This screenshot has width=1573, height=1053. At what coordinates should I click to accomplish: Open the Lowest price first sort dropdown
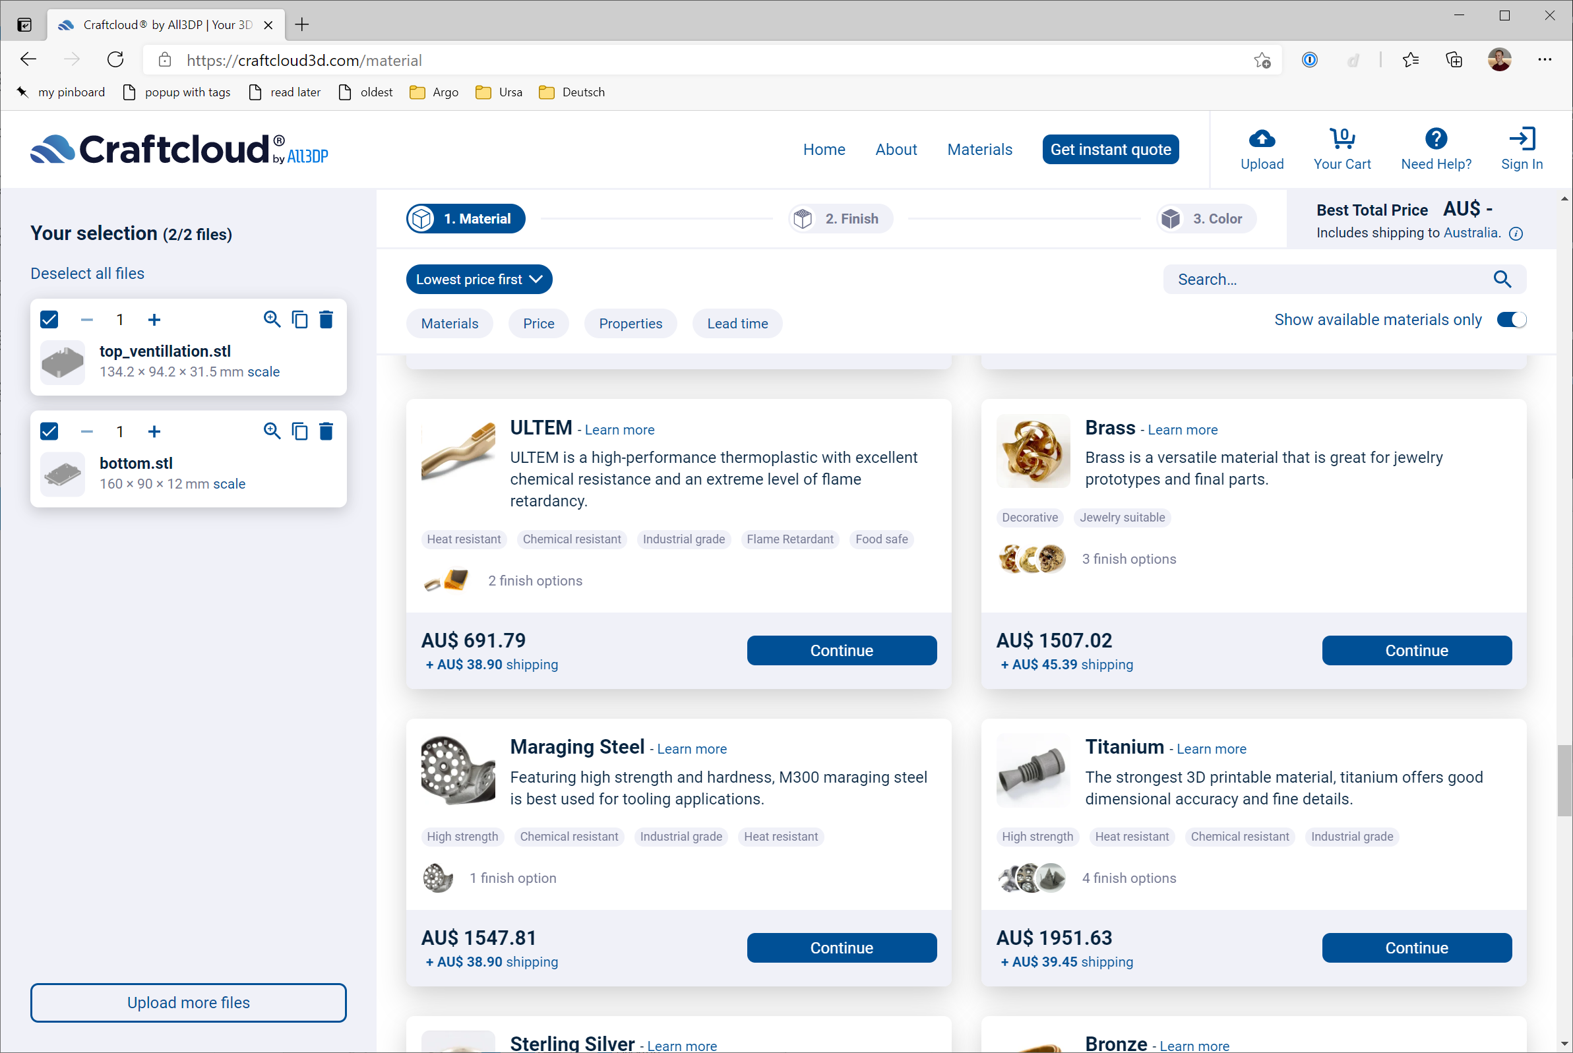click(479, 280)
